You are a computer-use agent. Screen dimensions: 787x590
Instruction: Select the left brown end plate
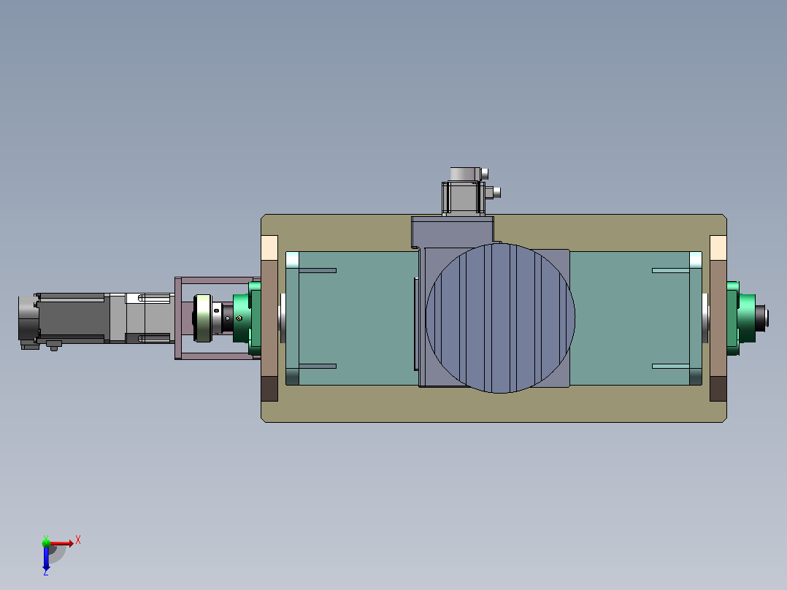pos(269,318)
